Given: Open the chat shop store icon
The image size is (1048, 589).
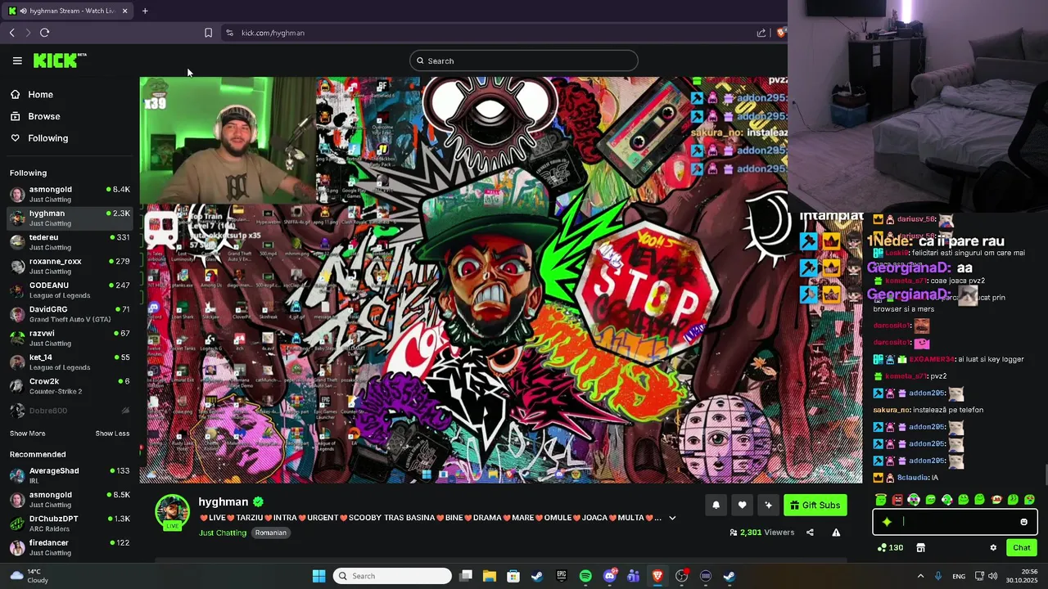Looking at the screenshot, I should click(920, 548).
